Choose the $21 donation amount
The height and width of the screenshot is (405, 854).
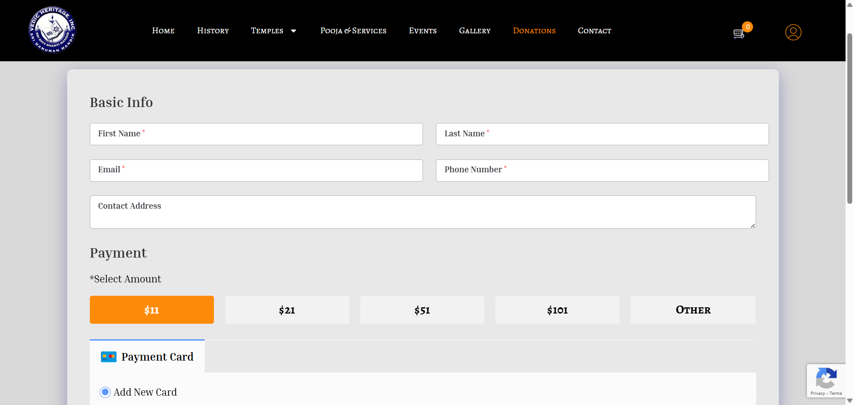pyautogui.click(x=287, y=310)
